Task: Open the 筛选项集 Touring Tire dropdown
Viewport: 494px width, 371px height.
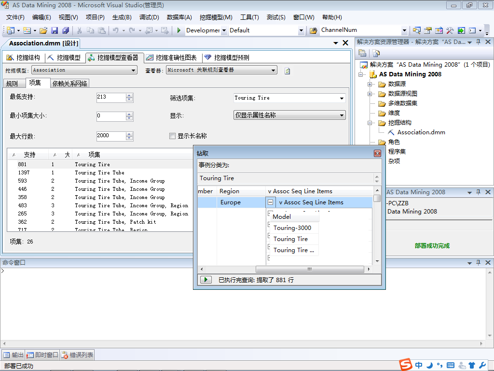Action: 342,98
